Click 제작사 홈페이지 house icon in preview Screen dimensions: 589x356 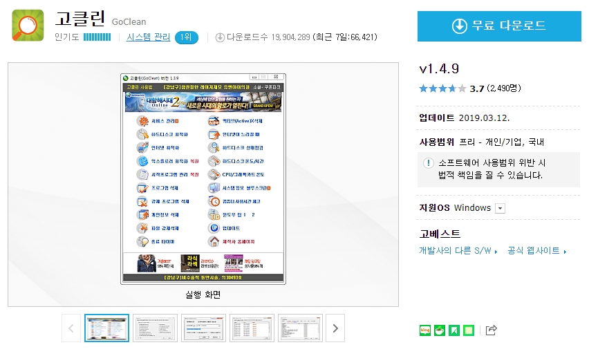tap(214, 241)
